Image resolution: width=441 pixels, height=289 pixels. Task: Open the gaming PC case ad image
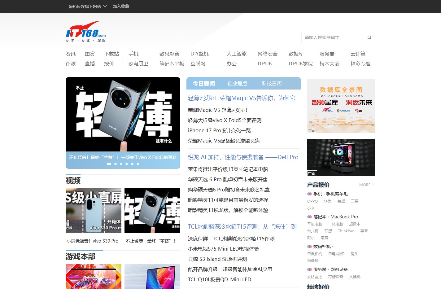341,158
